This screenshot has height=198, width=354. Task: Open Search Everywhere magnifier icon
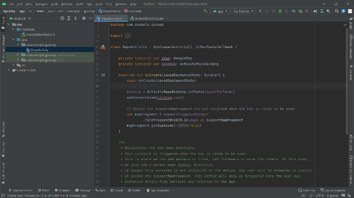pyautogui.click(x=337, y=11)
